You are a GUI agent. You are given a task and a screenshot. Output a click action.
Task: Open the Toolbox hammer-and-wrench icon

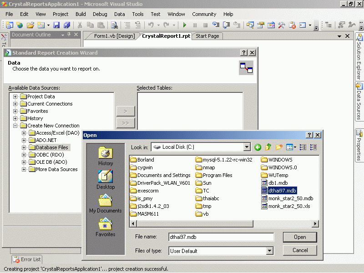(281, 25)
